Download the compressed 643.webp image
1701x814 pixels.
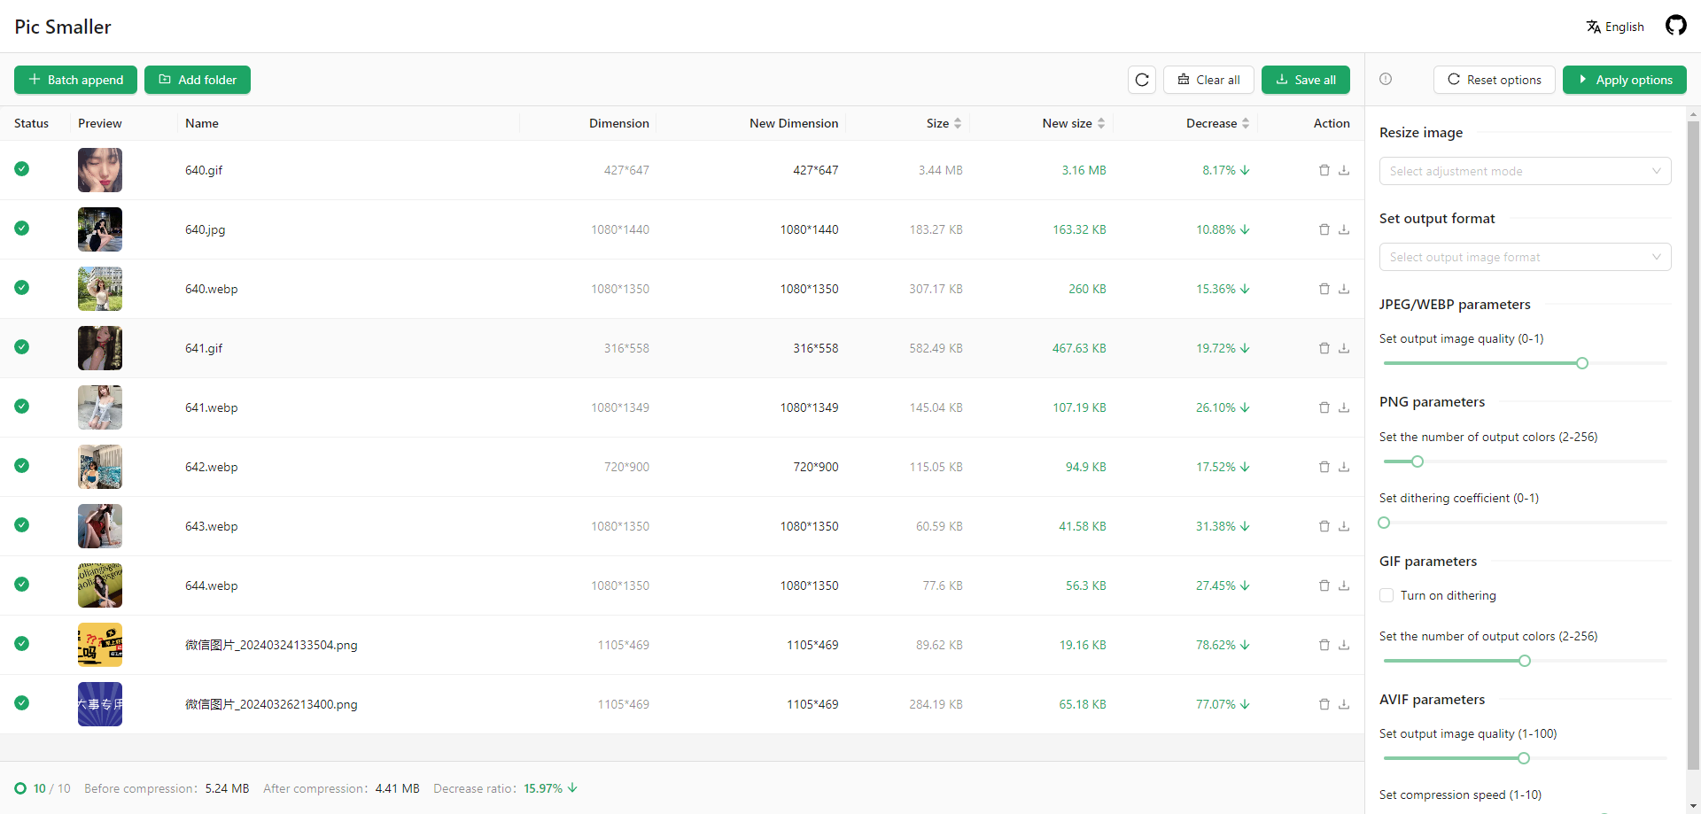pos(1344,526)
